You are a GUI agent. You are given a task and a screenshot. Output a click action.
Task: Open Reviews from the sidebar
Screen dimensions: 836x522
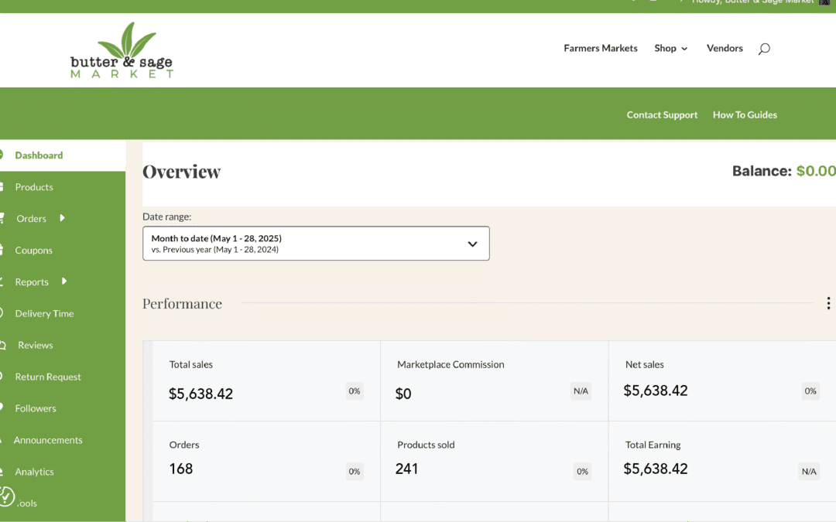pos(36,345)
